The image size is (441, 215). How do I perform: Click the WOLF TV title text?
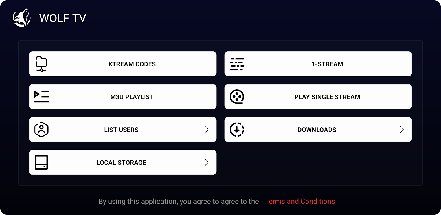point(63,18)
